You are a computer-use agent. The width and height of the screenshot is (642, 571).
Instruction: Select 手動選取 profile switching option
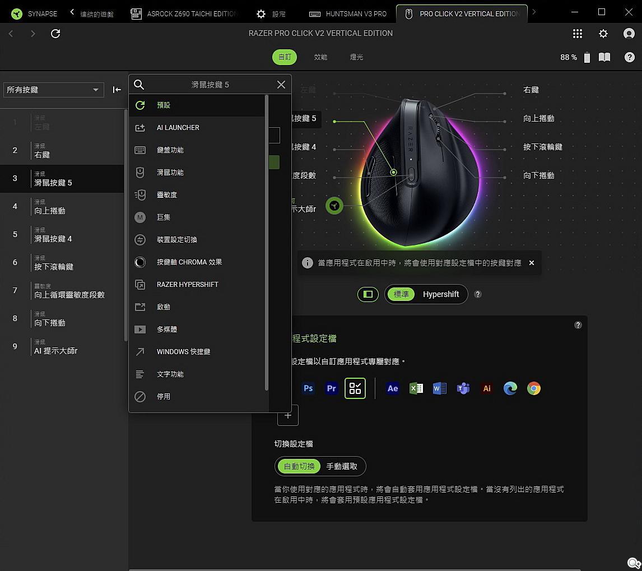tap(342, 466)
